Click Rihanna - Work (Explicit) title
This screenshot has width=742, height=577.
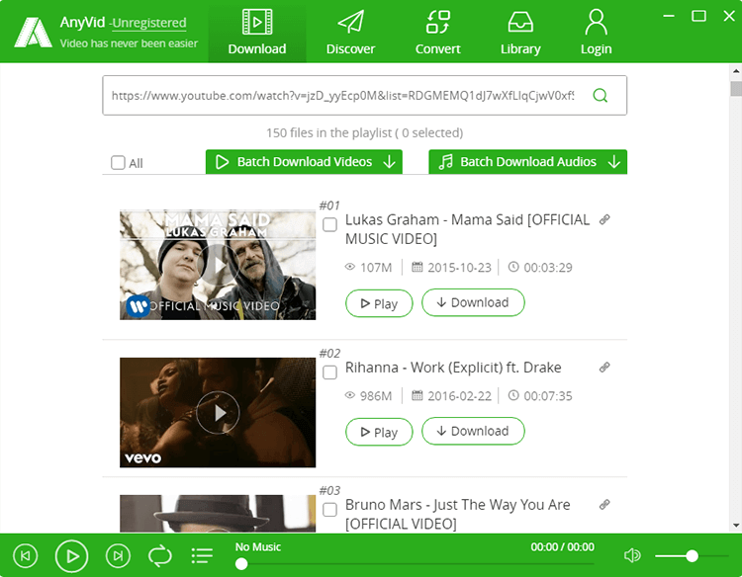453,368
